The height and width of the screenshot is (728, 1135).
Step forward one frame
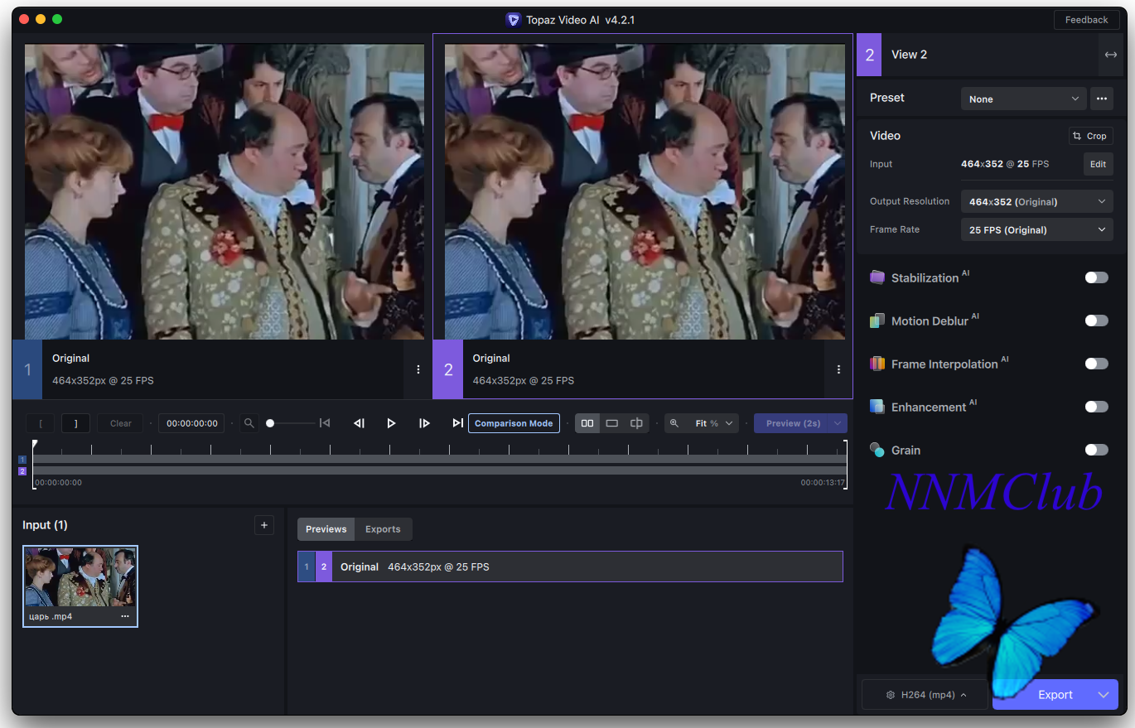pos(424,423)
